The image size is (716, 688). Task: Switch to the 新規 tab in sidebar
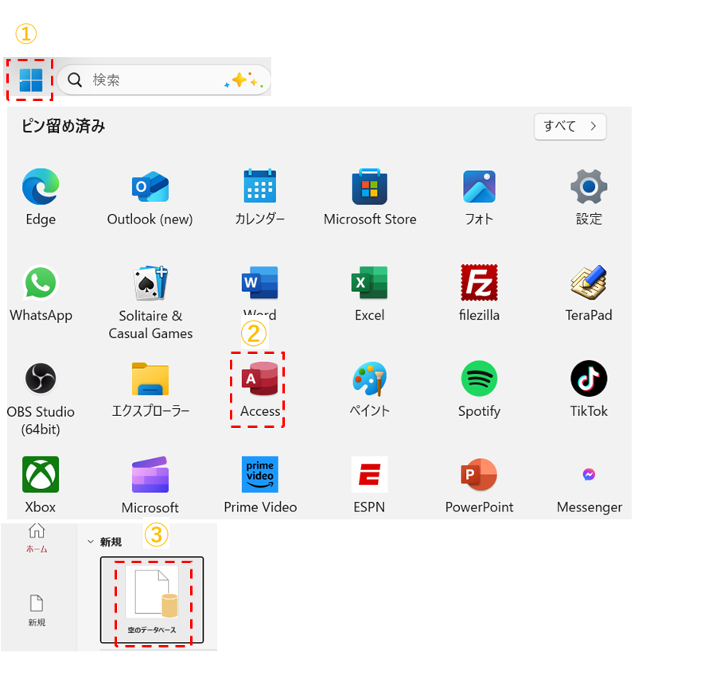(x=37, y=610)
